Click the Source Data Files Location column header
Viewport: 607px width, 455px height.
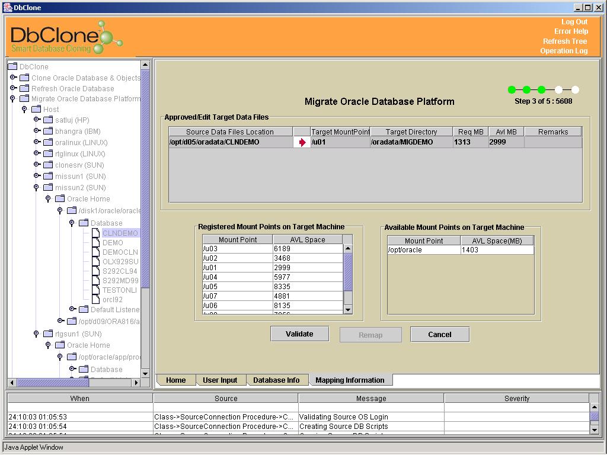pos(231,132)
